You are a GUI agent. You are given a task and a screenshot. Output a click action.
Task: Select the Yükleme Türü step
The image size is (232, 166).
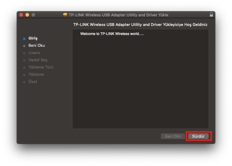[x=41, y=67]
